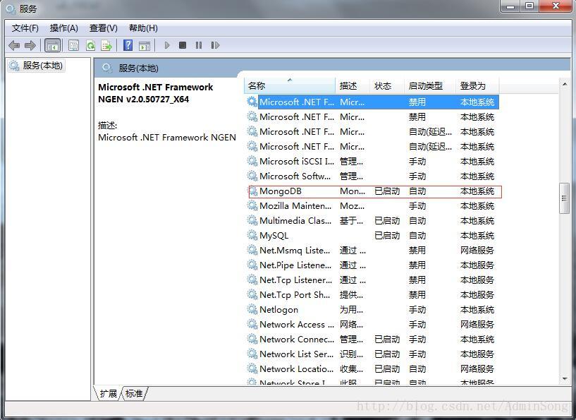576x420 pixels.
Task: Open the 查看(V) menu
Action: click(103, 28)
